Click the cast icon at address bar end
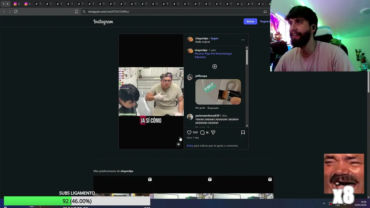The height and width of the screenshot is (208, 370). (265, 12)
